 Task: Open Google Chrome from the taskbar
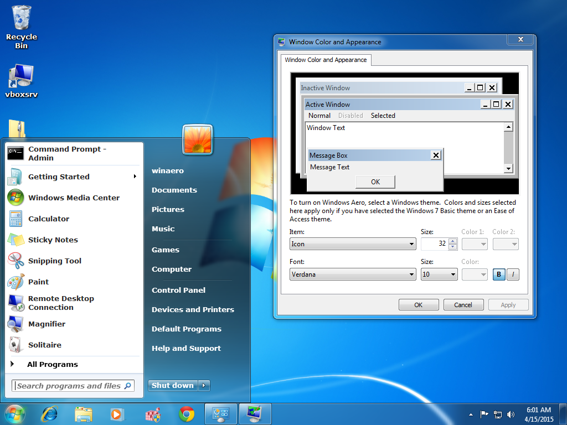[x=186, y=414]
